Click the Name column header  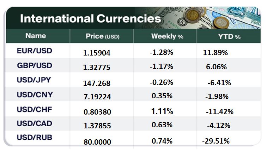[36, 36]
